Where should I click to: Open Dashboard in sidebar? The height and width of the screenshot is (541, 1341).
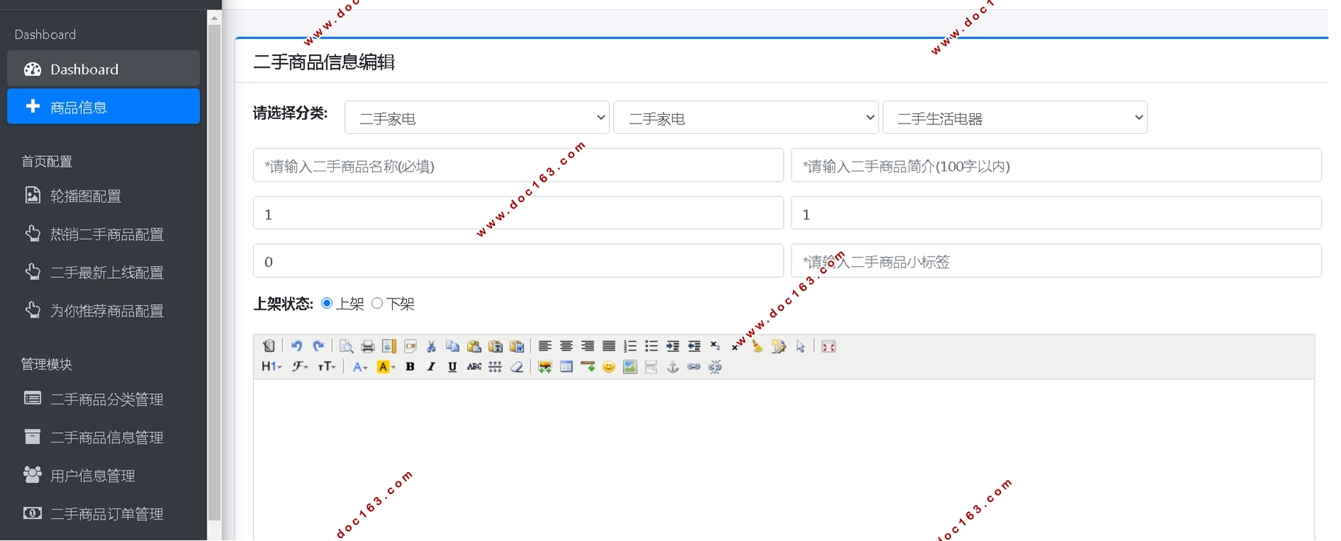(103, 69)
